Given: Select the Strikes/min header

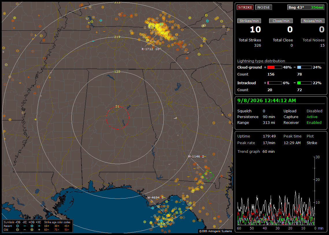Looking at the screenshot, I should (x=249, y=21).
